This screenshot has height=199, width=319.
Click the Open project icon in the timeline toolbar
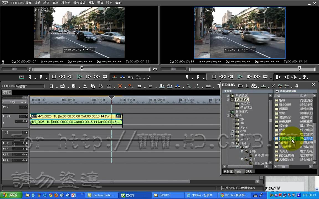[63, 86]
